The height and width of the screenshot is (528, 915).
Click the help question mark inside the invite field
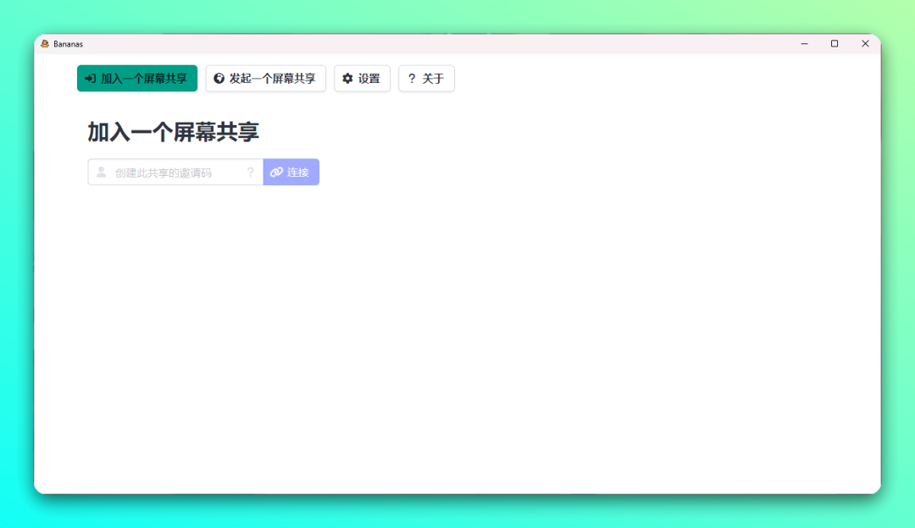point(250,173)
